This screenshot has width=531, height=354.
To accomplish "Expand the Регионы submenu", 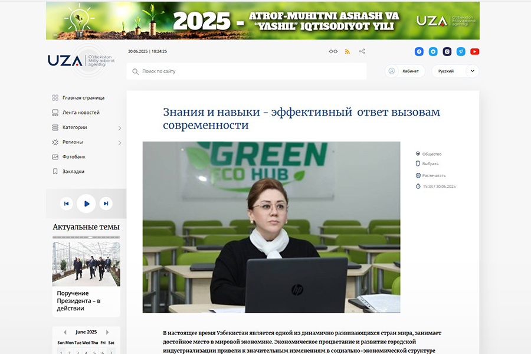I will 120,142.
